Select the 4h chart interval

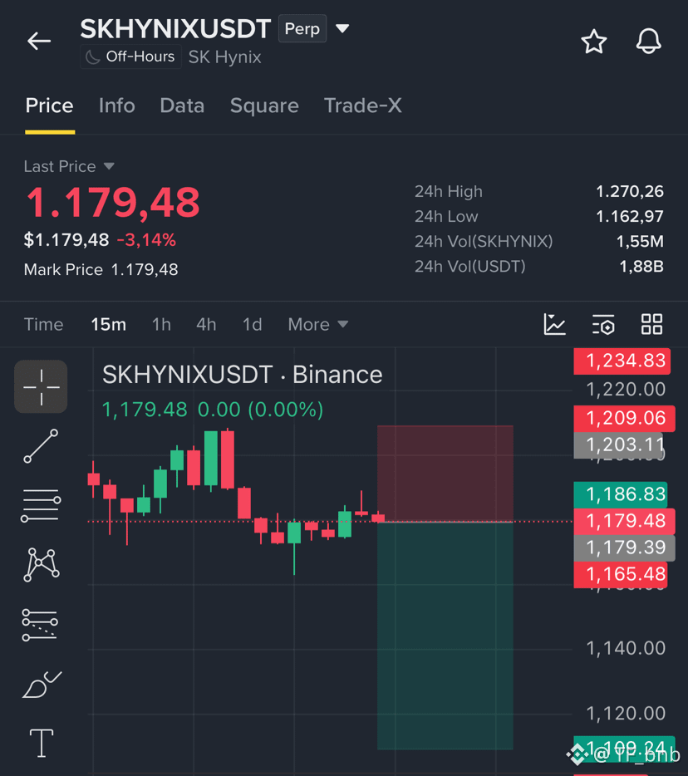click(206, 325)
